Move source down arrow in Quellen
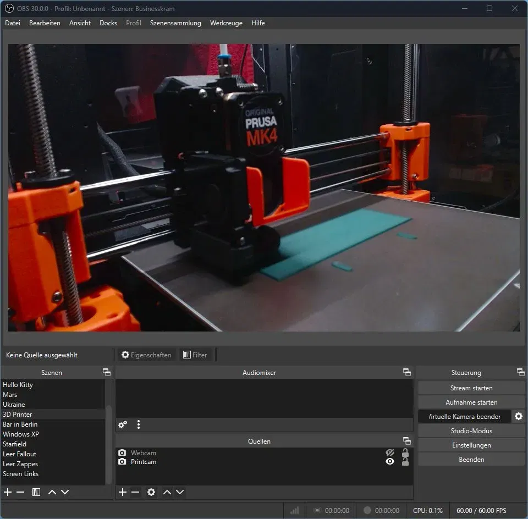The width and height of the screenshot is (528, 519). point(180,492)
